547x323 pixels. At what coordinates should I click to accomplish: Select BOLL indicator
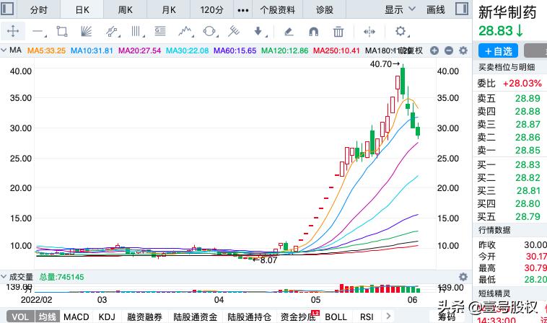click(x=336, y=317)
